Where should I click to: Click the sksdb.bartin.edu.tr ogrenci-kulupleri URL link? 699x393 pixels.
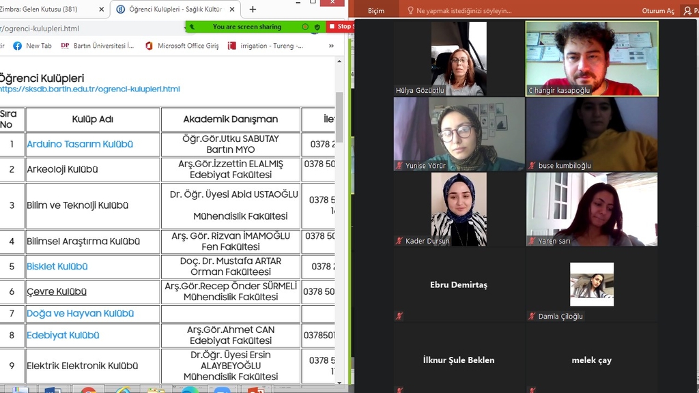89,89
